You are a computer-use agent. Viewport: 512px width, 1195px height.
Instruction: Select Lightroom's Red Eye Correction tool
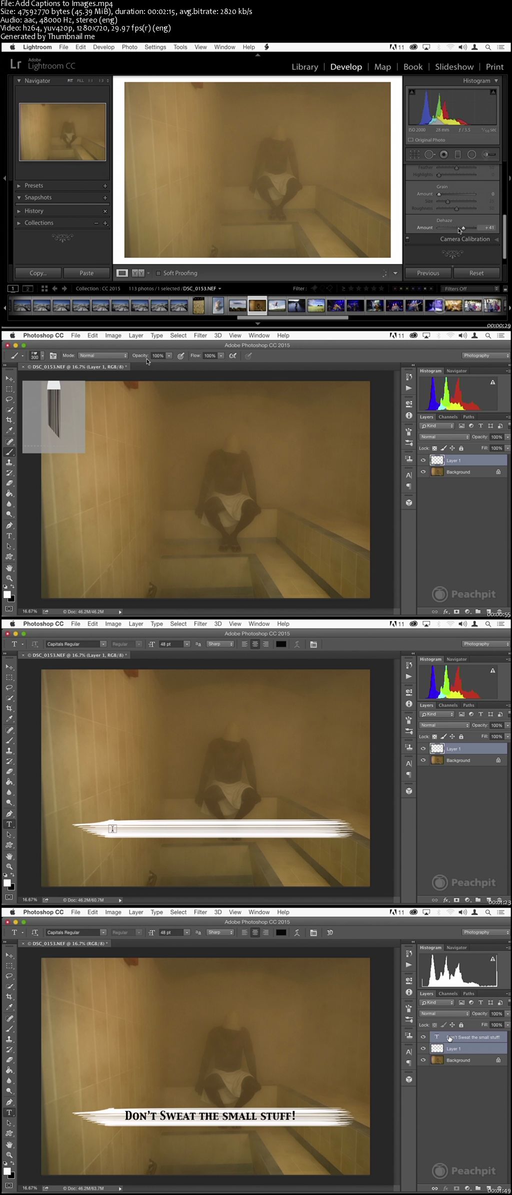[443, 154]
